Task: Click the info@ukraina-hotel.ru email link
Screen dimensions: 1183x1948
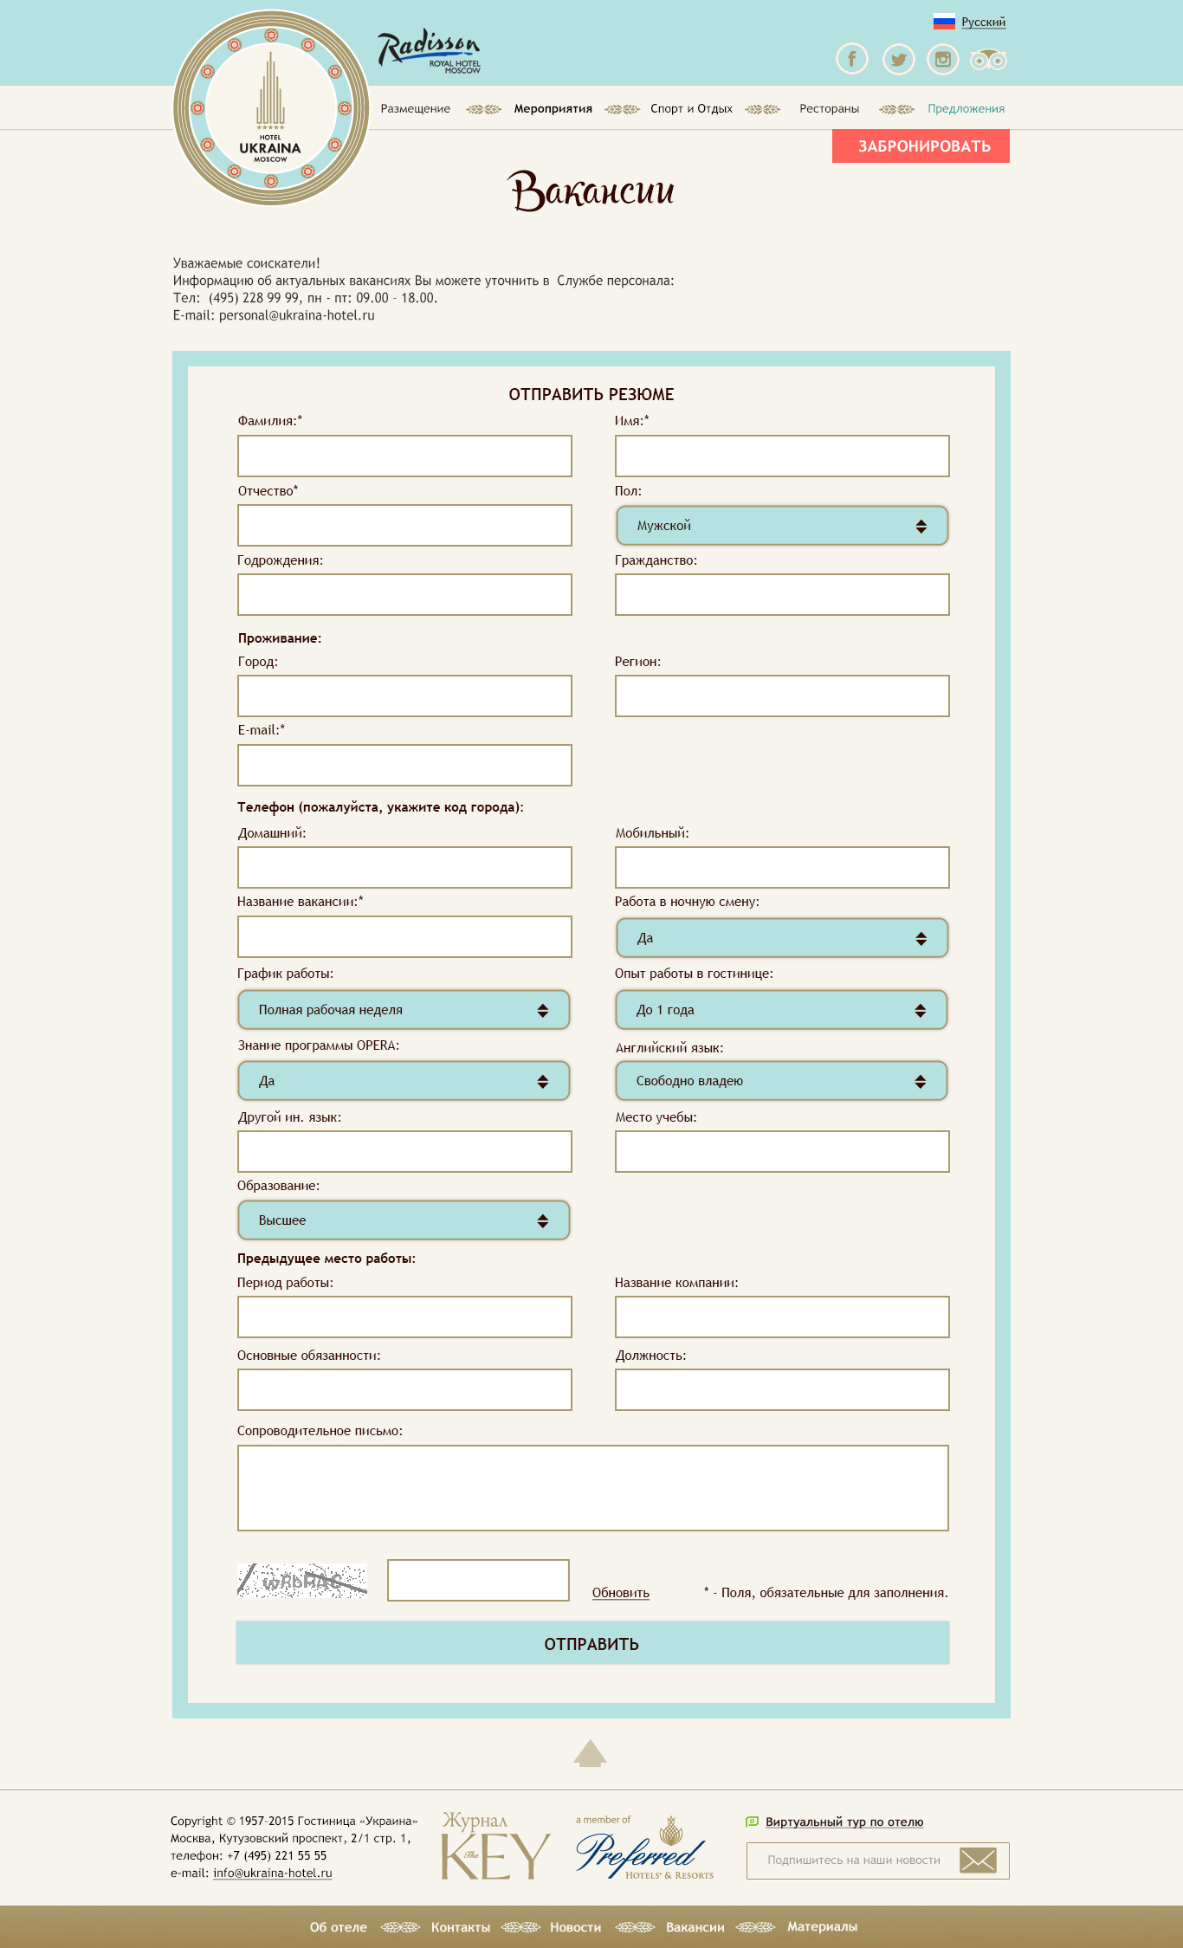Action: click(x=273, y=1873)
